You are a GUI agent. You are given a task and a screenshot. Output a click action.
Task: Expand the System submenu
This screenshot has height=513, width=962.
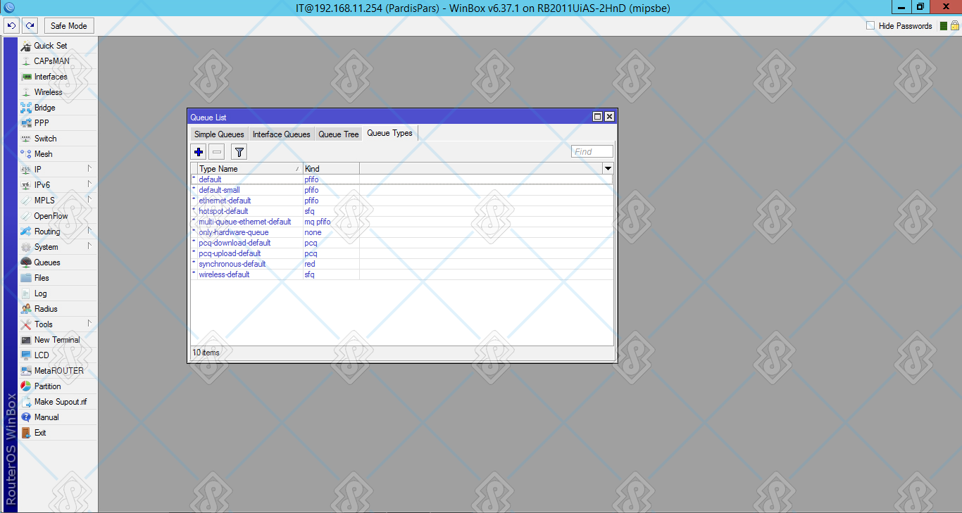point(58,247)
